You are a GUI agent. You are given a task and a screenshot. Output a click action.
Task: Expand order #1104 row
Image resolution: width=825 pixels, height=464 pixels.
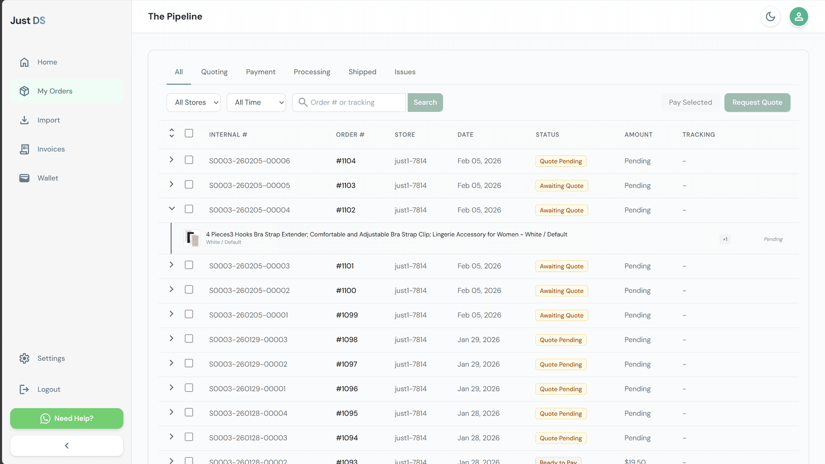[x=172, y=160]
